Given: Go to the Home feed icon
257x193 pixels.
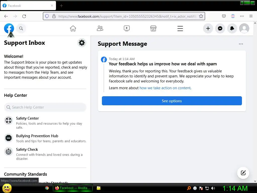Looking at the screenshot, I should 73,28.
